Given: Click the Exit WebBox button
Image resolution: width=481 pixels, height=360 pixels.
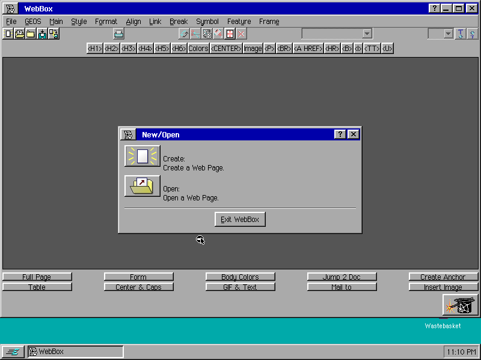Looking at the screenshot, I should (240, 219).
